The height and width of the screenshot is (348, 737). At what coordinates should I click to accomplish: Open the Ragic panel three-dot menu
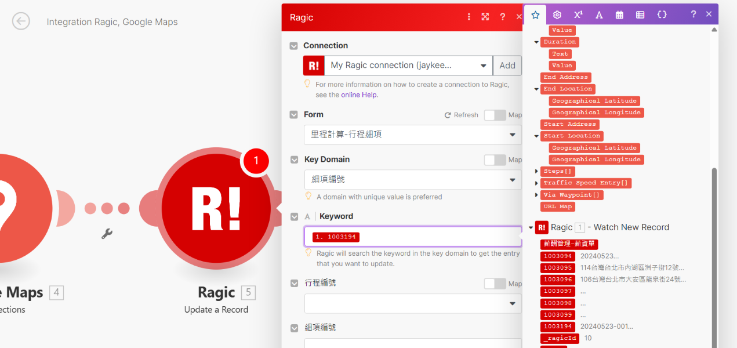click(x=469, y=17)
